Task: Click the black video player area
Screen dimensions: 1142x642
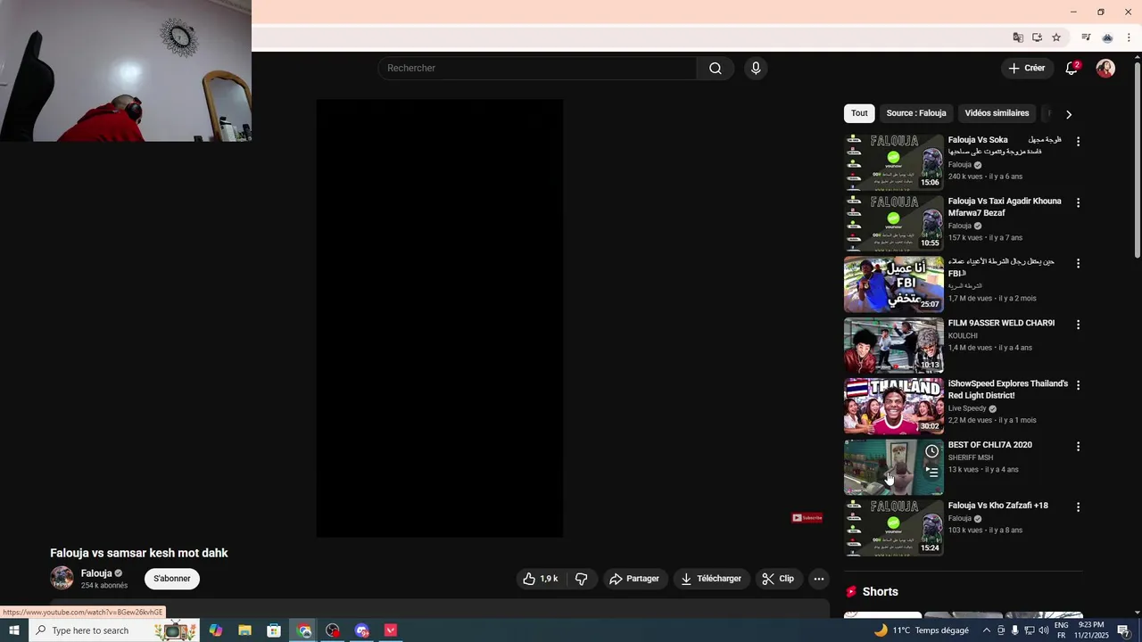Action: pos(439,318)
